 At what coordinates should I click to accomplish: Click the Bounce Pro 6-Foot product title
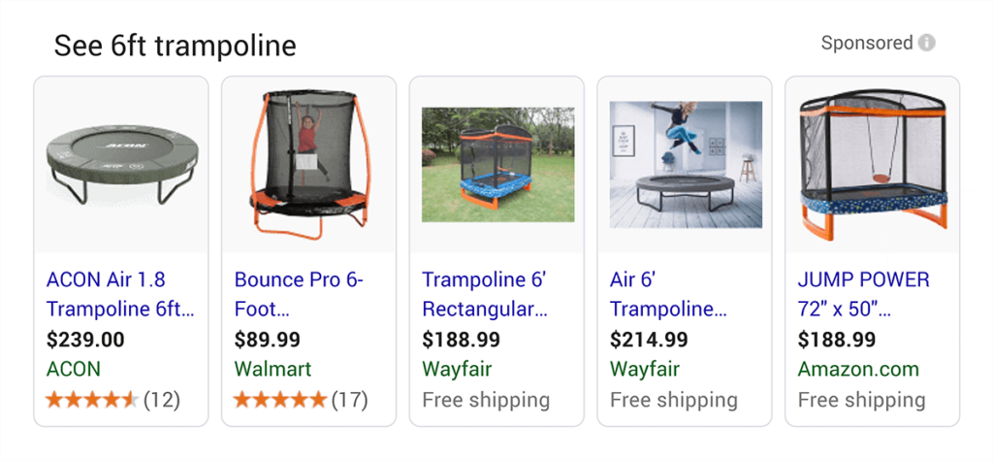[299, 295]
